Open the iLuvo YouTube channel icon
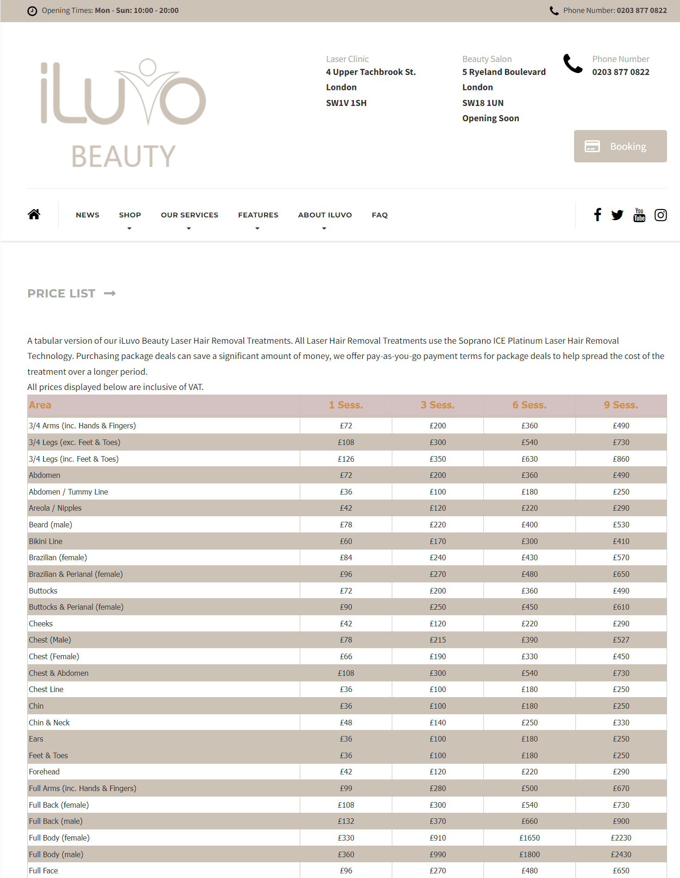This screenshot has height=878, width=680. tap(639, 215)
